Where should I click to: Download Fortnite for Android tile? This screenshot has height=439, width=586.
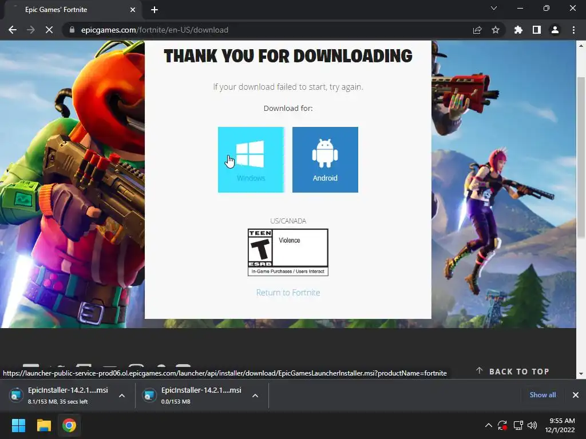[x=325, y=160]
